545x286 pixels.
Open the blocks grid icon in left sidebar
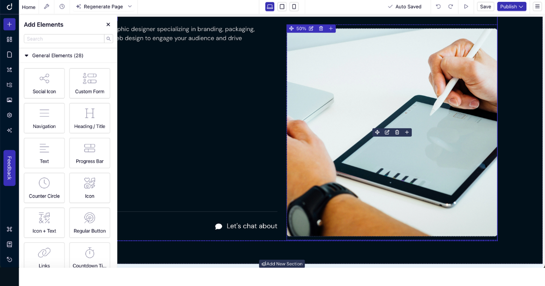point(10,39)
